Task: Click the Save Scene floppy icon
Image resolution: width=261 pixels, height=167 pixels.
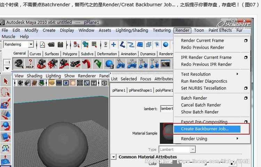Action: [60, 45]
